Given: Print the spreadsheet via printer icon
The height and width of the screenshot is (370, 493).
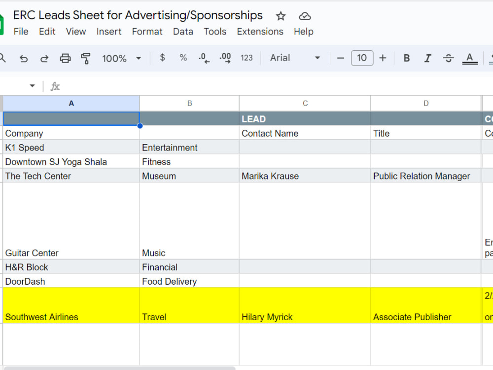Looking at the screenshot, I should pyautogui.click(x=65, y=58).
